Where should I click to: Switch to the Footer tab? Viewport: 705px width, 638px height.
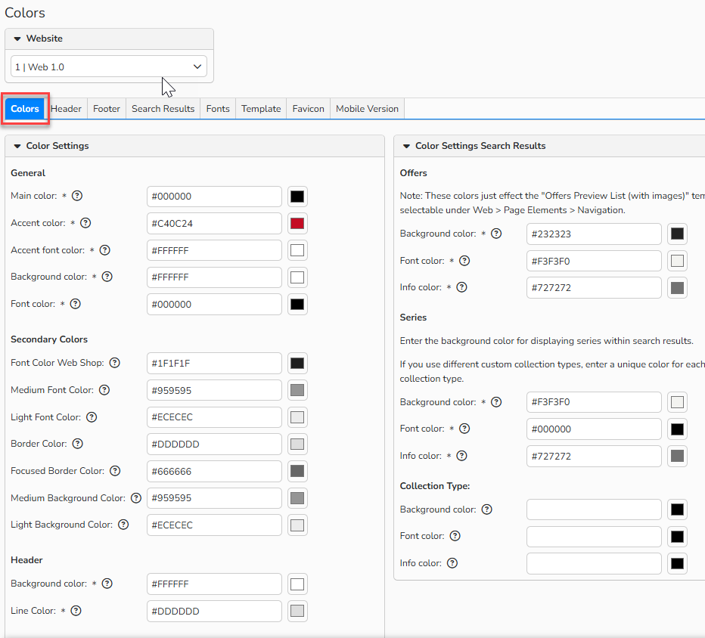tap(107, 109)
